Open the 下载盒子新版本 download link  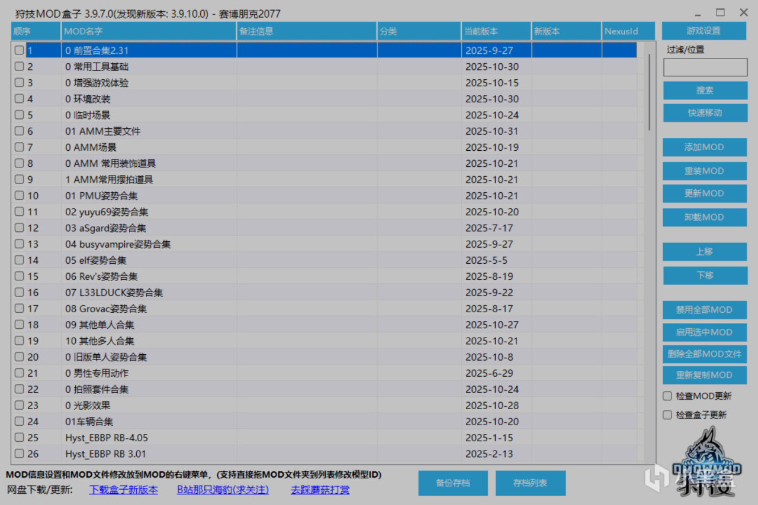(124, 490)
